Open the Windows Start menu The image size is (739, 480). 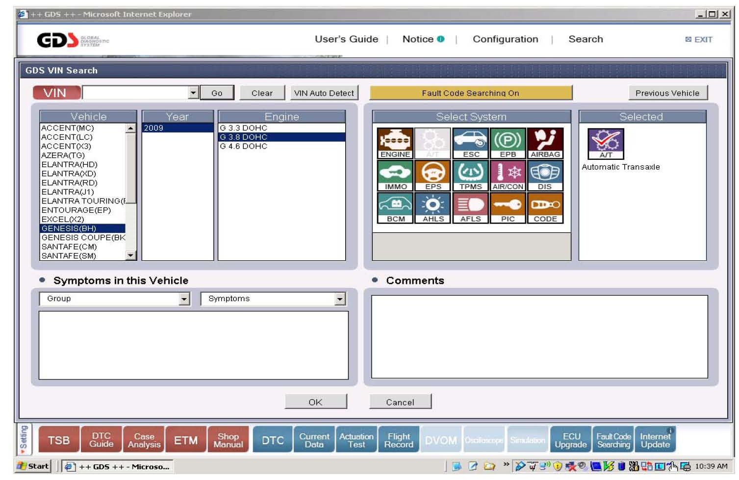pyautogui.click(x=33, y=466)
